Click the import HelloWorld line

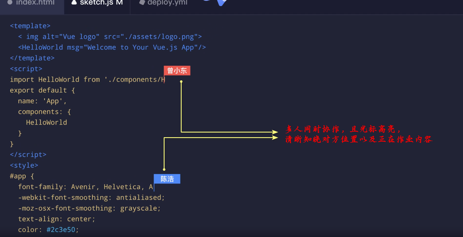tap(87, 79)
